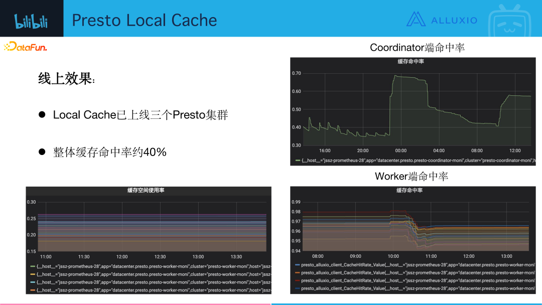
Task: Click the bilibili logo in the header
Action: point(31,21)
